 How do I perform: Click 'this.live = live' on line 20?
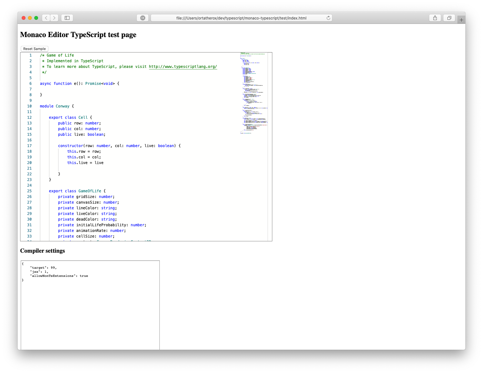point(85,163)
